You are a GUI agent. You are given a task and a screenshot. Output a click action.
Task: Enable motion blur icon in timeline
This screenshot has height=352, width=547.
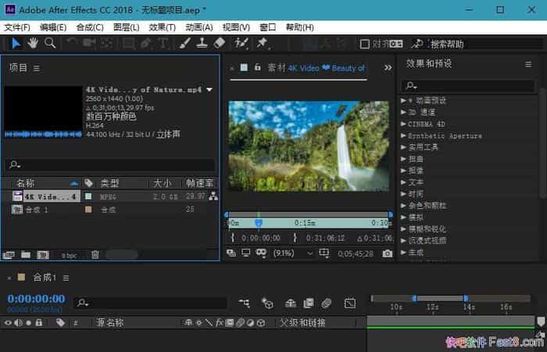[x=327, y=304]
